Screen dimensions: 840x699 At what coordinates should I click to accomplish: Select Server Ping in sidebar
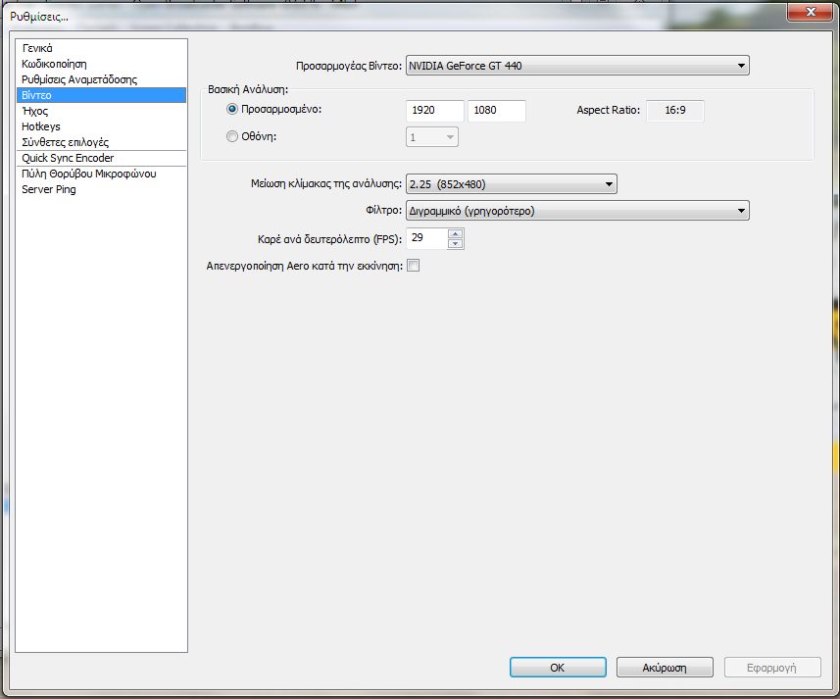[x=101, y=189]
